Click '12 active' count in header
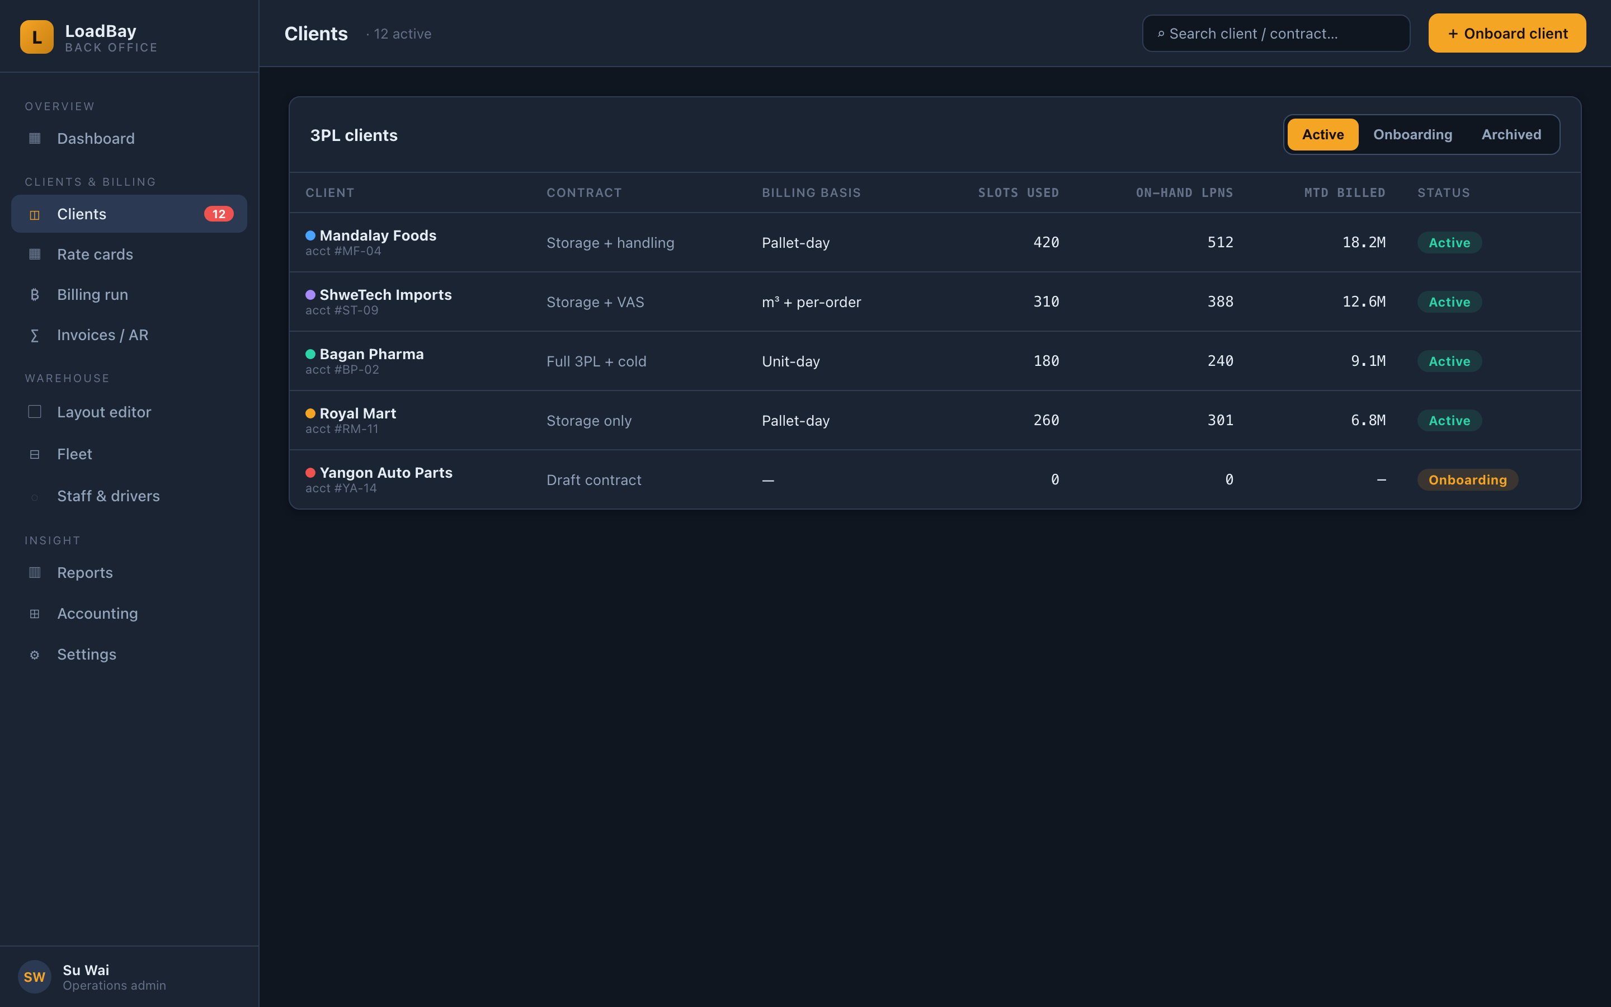This screenshot has height=1007, width=1611. (402, 34)
